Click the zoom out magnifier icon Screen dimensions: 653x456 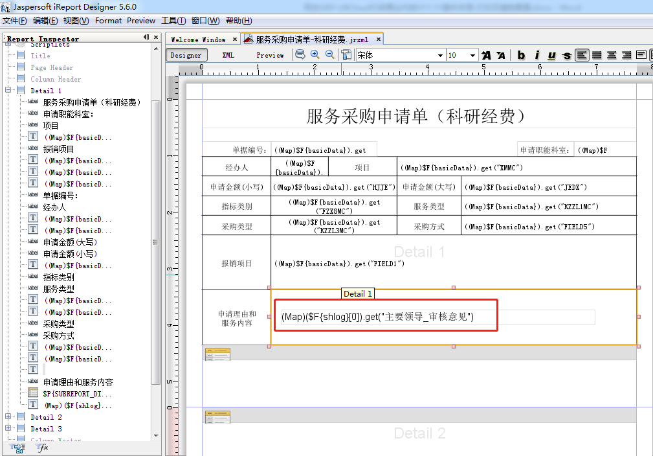tap(330, 54)
